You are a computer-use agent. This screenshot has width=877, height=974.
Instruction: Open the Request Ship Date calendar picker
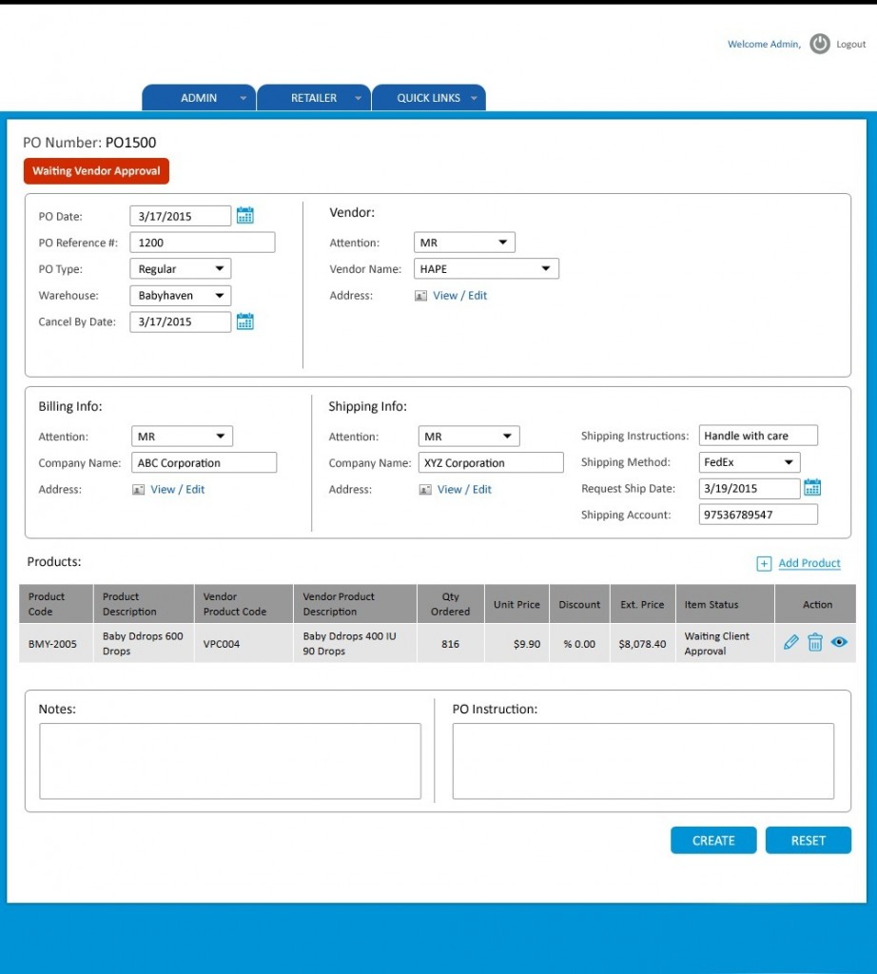tap(811, 487)
